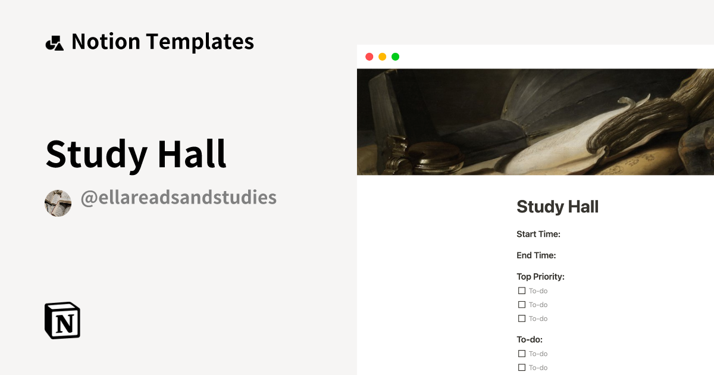Click the black Notion N logo
Image resolution: width=714 pixels, height=375 pixels.
click(61, 320)
